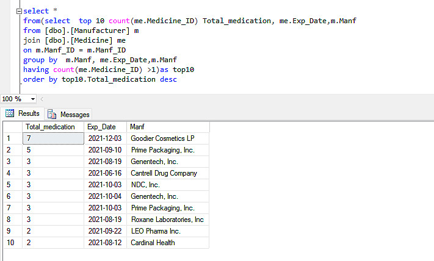Click date cell '2021-06-16'
The height and width of the screenshot is (261, 434).
click(105, 173)
